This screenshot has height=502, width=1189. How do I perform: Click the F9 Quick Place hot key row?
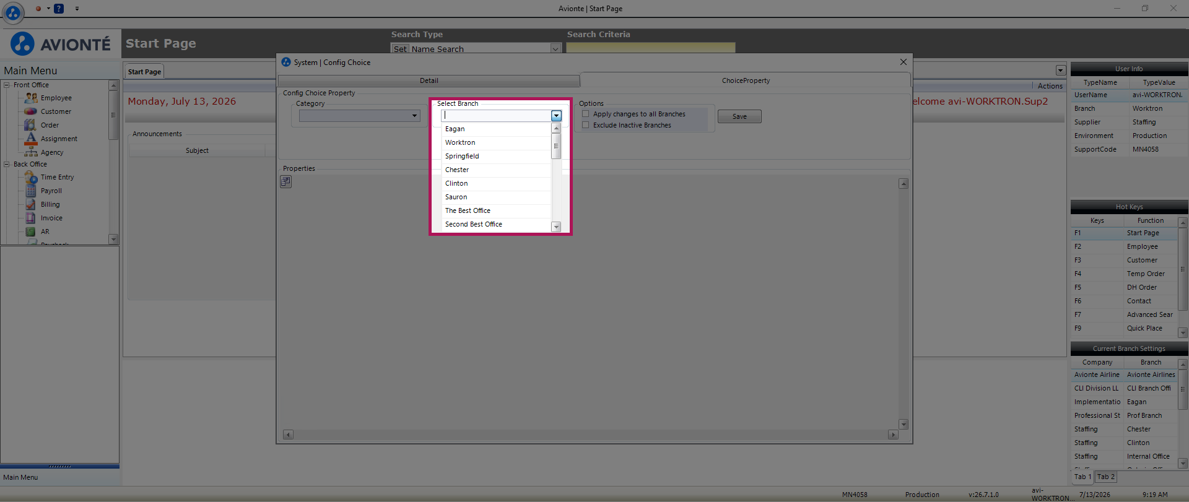(1124, 328)
